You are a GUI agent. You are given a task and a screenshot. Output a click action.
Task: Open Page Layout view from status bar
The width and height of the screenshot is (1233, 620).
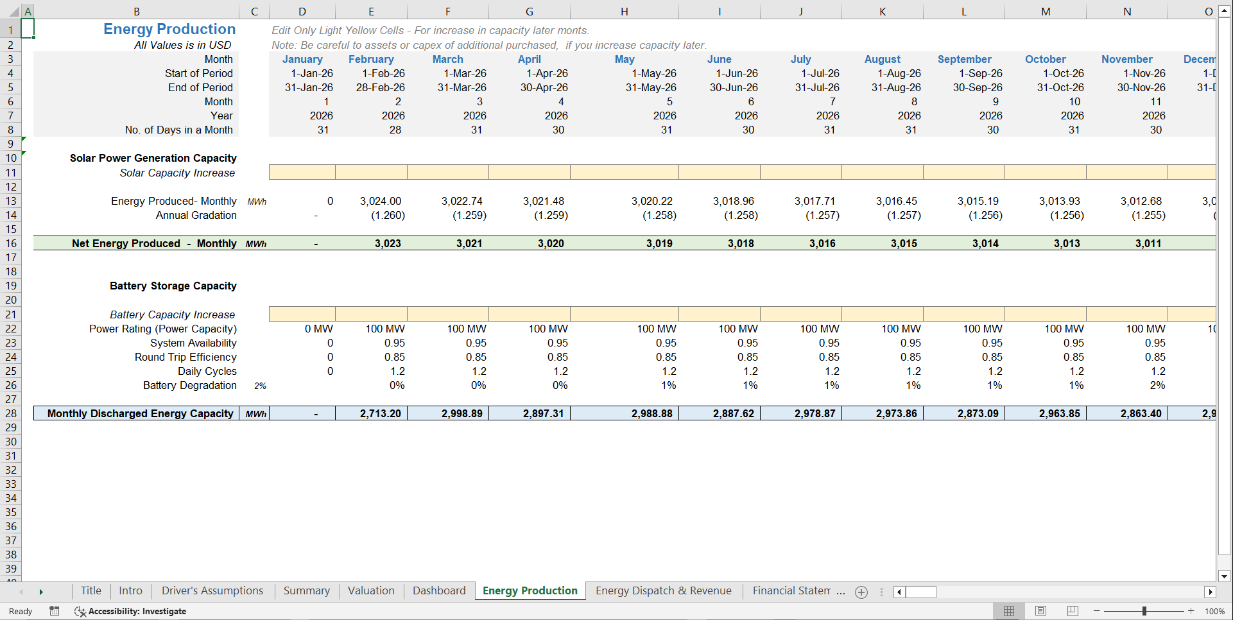point(1040,611)
